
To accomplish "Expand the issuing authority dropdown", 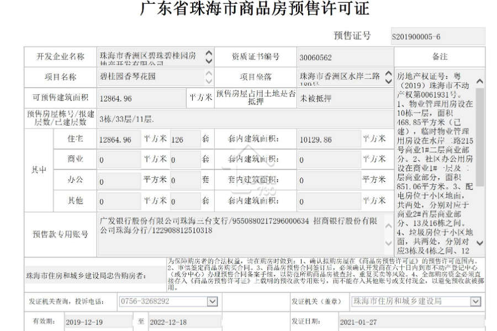I will pyautogui.click(x=475, y=301).
